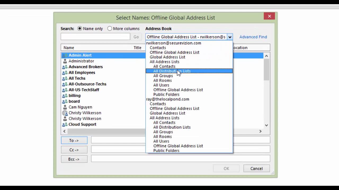Click the Go search button
This screenshot has height=190, width=339.
[136, 37]
